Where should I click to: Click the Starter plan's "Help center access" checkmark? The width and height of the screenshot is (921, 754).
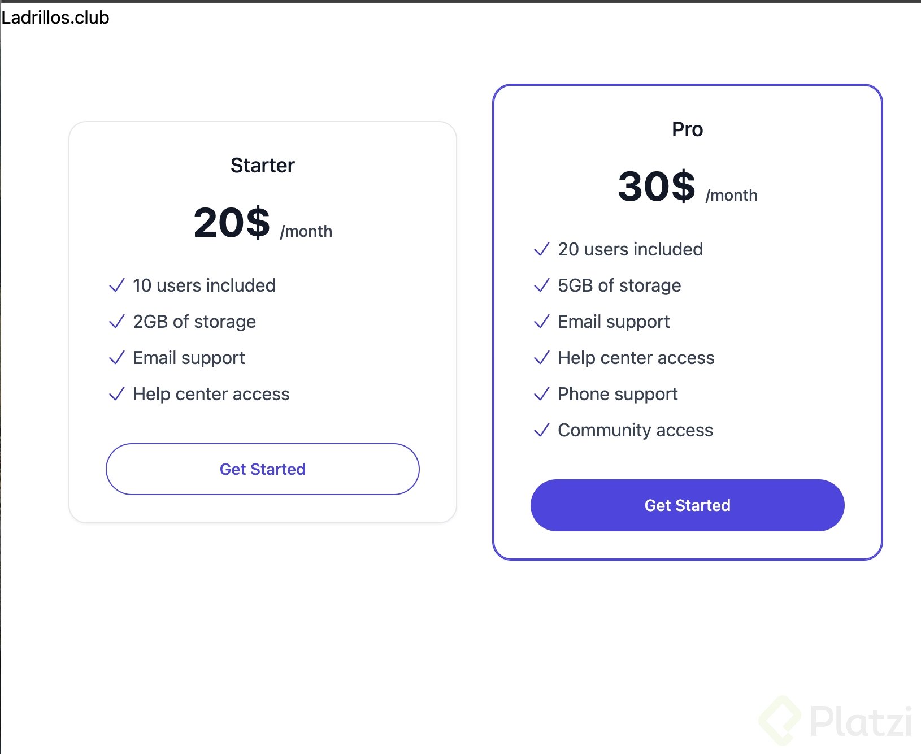click(x=116, y=394)
